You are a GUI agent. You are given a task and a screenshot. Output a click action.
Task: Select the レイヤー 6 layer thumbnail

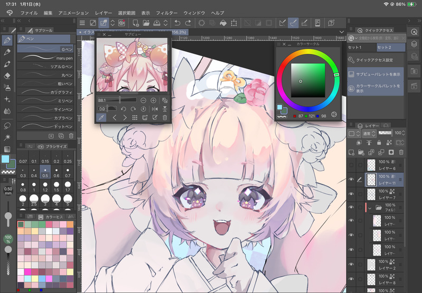[371, 165]
